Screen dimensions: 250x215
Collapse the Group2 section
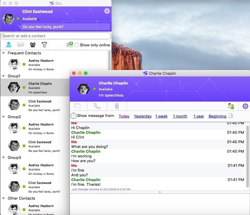point(3,117)
